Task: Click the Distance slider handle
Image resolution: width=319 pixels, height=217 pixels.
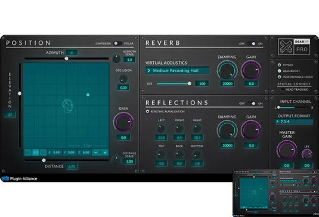Action: 44,160
